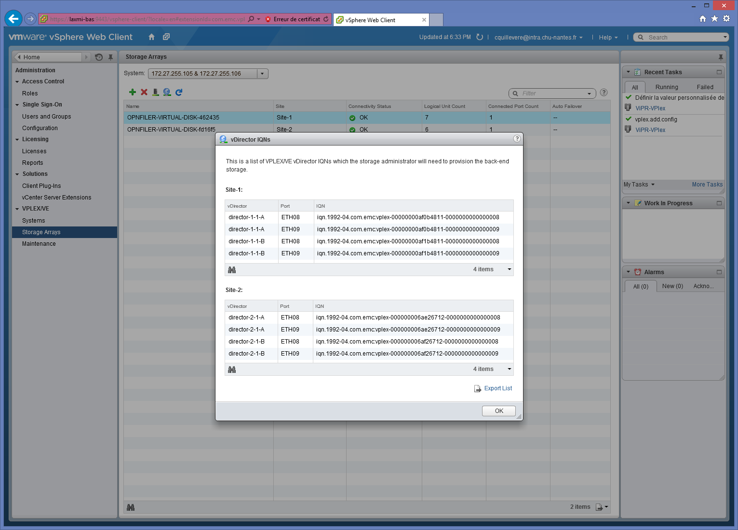Click the blue refresh arrow in Storage Arrays toolbar
This screenshot has height=530, width=738.
(179, 92)
